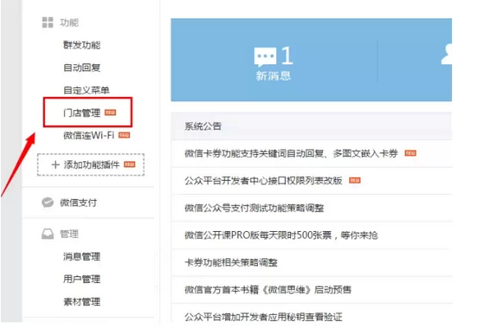The width and height of the screenshot is (488, 329).
Task: Open announcement 公众平台开发者中心接口权限列表改版
Action: point(263,181)
